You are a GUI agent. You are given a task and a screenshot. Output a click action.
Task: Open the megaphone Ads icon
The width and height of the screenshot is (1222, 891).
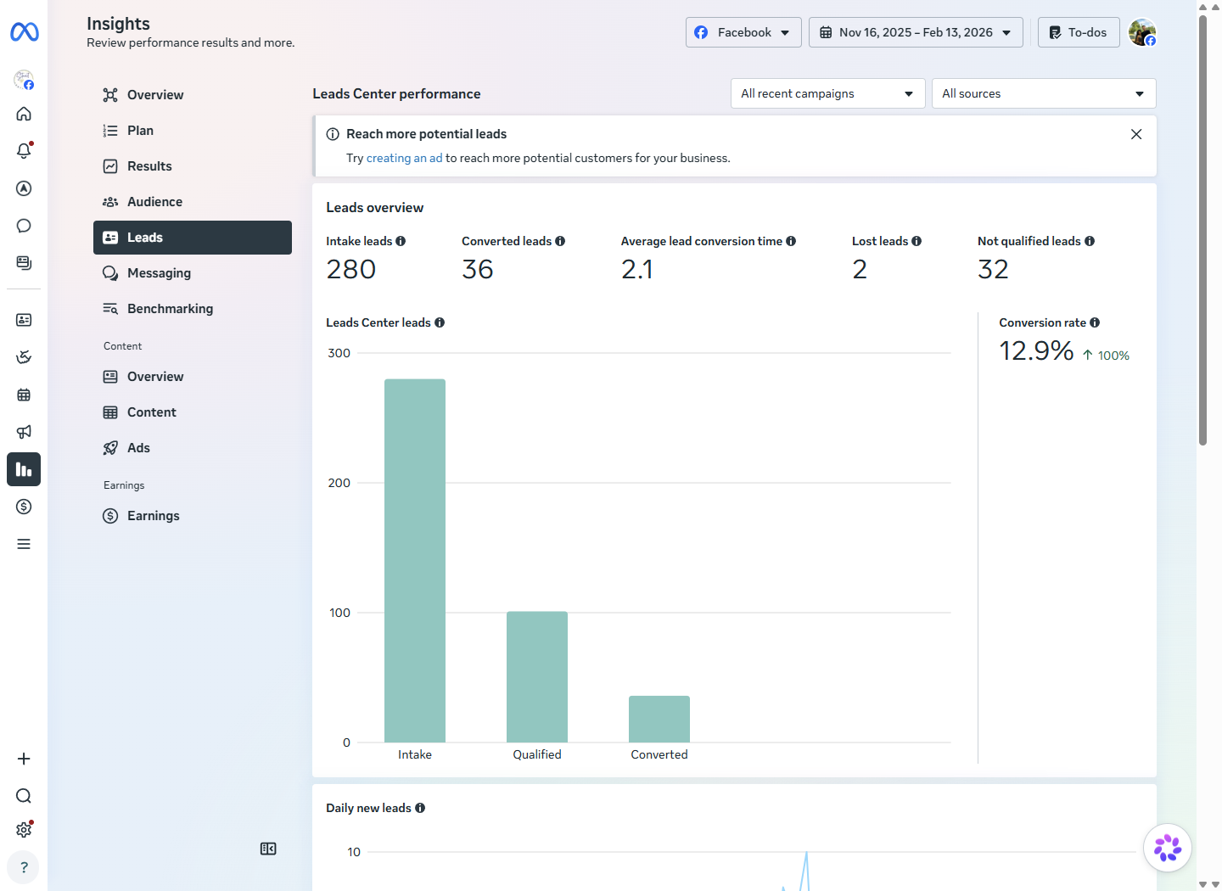[x=24, y=432]
